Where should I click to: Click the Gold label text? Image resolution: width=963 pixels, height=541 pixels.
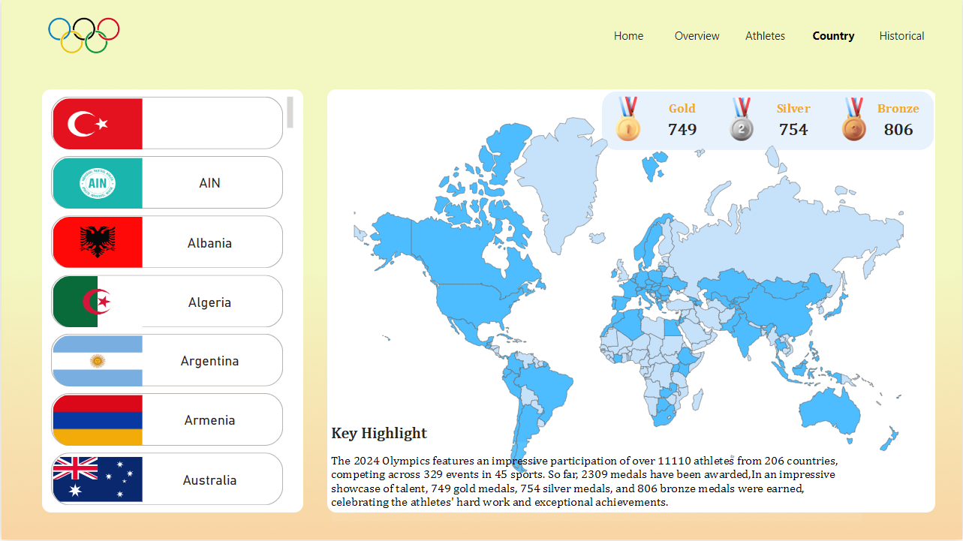pos(682,109)
